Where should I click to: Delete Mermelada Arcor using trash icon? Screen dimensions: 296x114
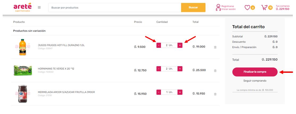[215, 94]
